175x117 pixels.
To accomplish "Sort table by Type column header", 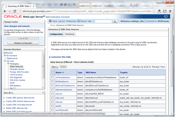I will (x=80, y=72).
